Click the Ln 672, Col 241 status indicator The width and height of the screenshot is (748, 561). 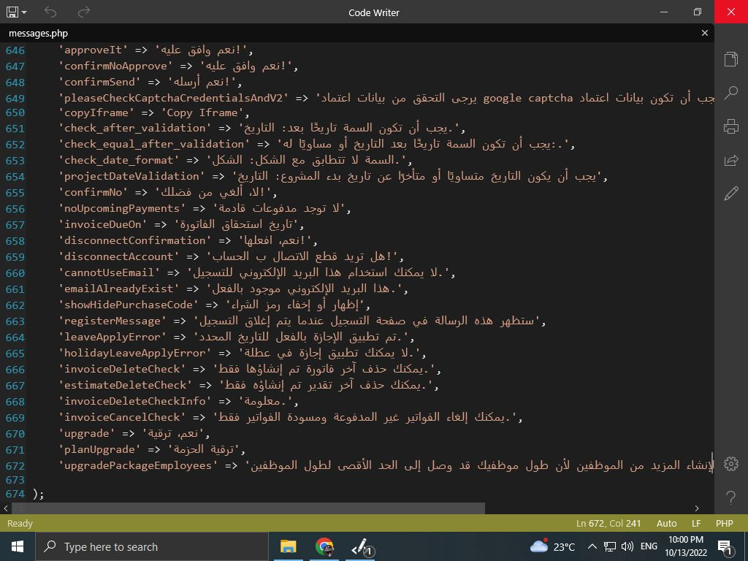click(608, 523)
